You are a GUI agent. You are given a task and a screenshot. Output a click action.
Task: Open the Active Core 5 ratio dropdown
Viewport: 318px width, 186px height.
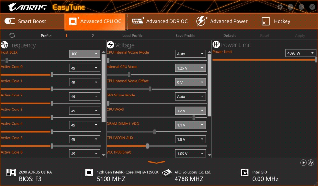point(84,139)
